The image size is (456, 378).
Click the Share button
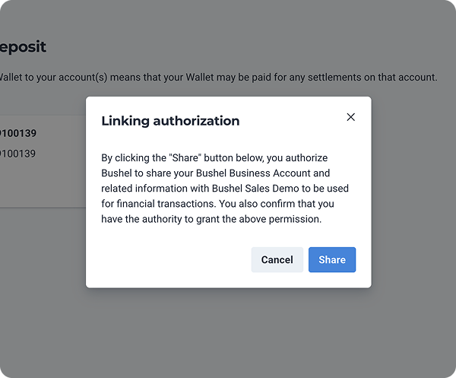pyautogui.click(x=332, y=259)
